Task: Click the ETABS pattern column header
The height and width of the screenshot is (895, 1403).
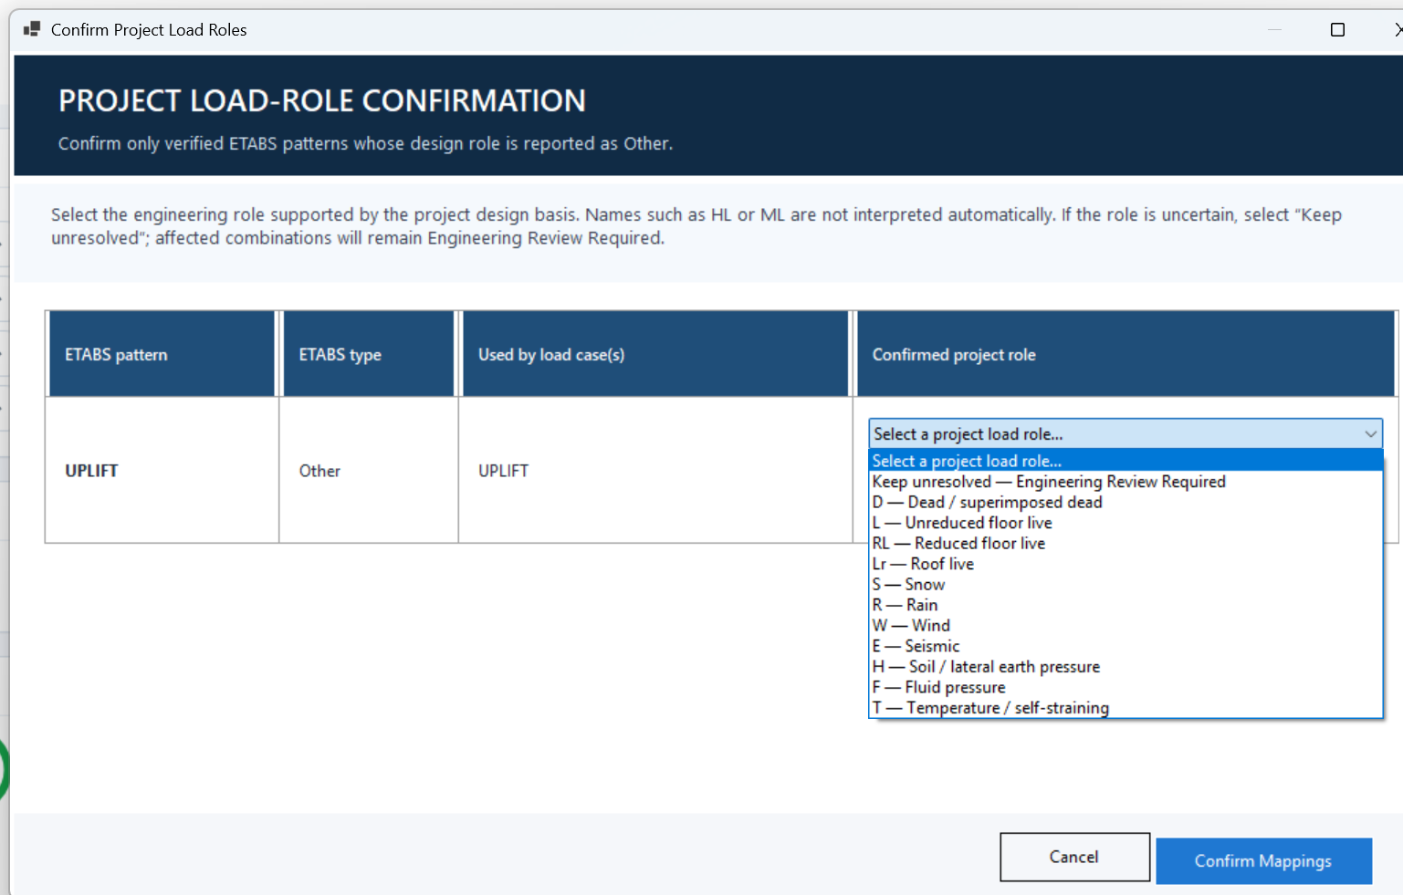Action: pyautogui.click(x=162, y=354)
